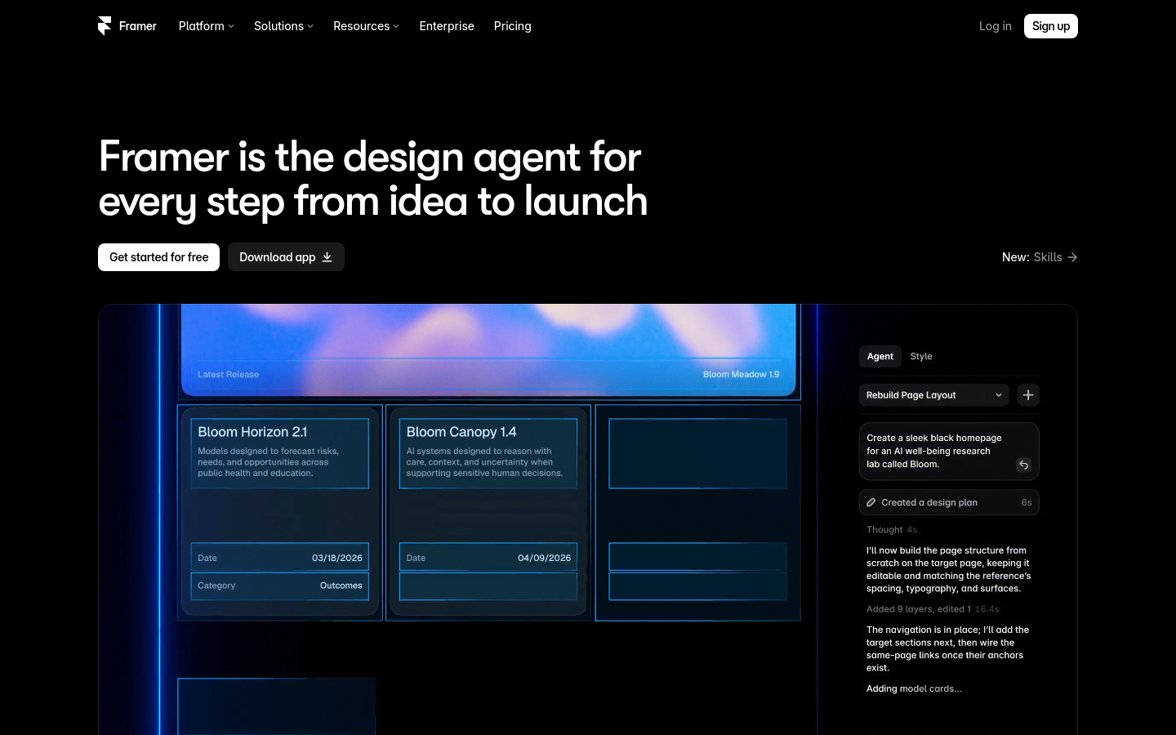Click the Bloom Horizon 2.1 description text
The image size is (1176, 735).
pyautogui.click(x=268, y=462)
